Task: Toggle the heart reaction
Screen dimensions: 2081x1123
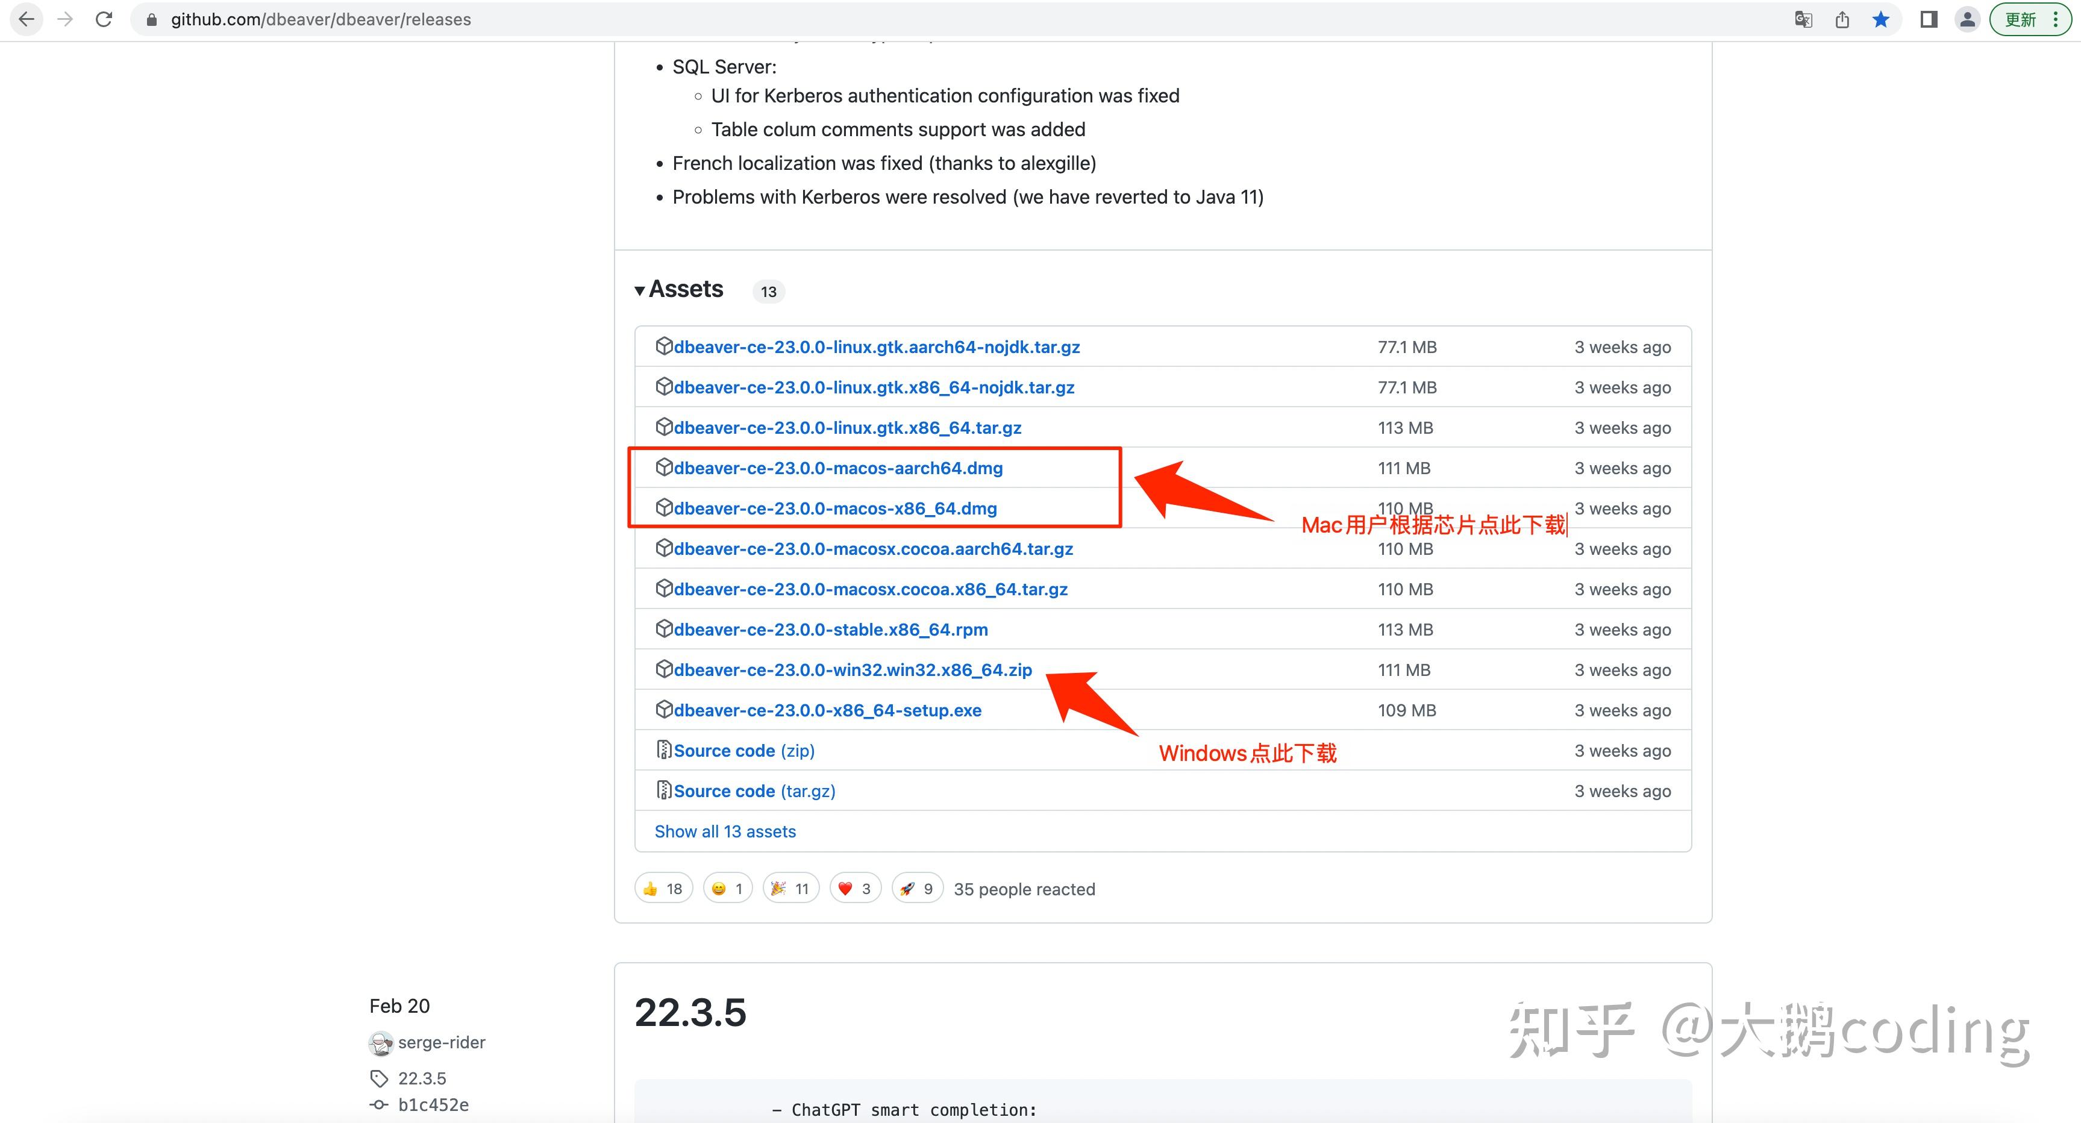Action: click(855, 889)
